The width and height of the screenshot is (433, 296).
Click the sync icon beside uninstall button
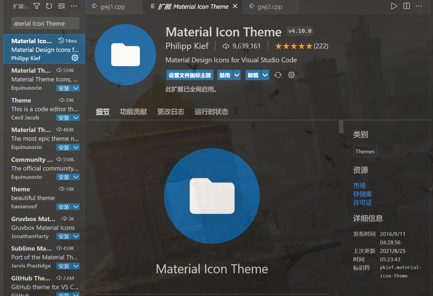(x=278, y=75)
